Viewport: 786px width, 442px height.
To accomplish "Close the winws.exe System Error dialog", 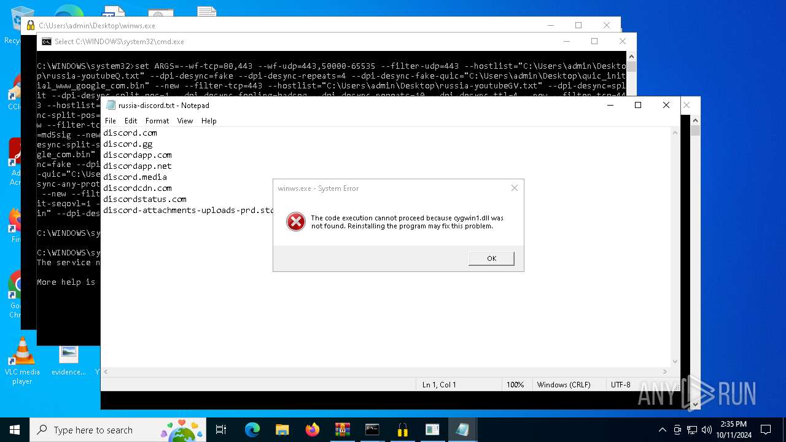I will point(515,188).
